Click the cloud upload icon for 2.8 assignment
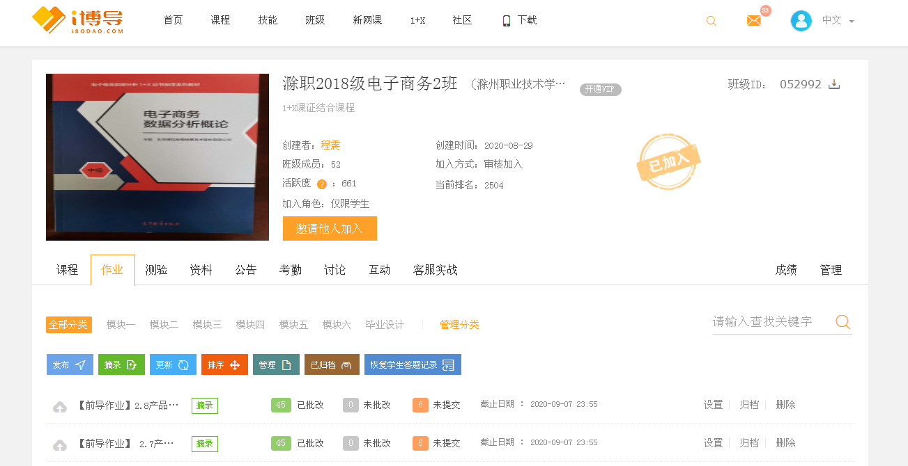 click(60, 406)
